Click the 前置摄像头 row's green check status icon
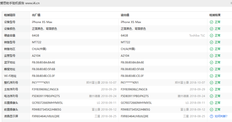Image resolution: width=232 pixels, height=122 pixels. [x=211, y=110]
